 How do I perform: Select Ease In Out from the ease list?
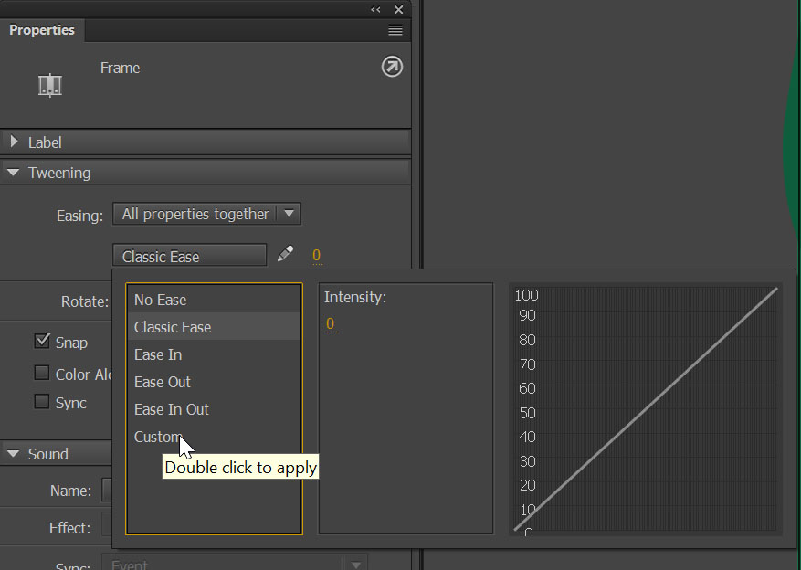[x=171, y=409]
